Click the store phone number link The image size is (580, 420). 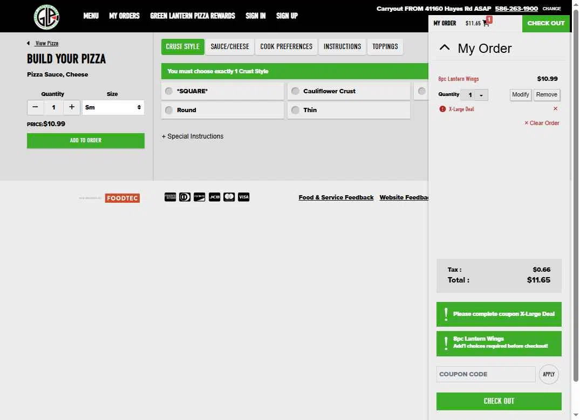click(516, 9)
